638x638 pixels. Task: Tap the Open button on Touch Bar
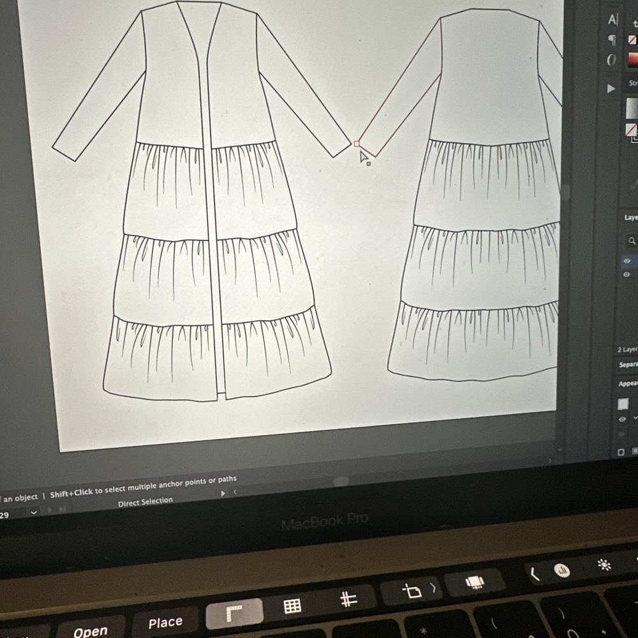click(x=90, y=632)
